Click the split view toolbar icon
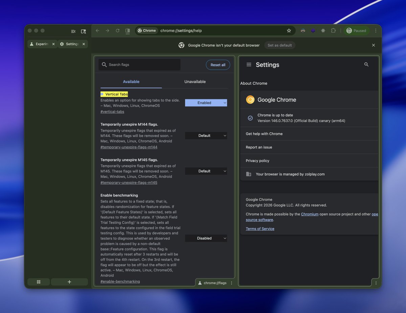 128,30
